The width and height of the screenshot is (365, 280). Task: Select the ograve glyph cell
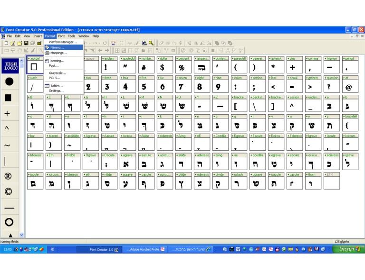click(128, 181)
